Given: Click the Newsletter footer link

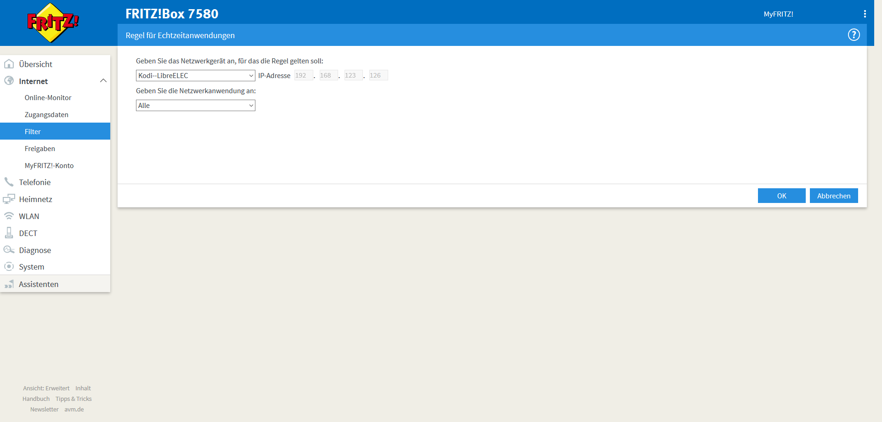Looking at the screenshot, I should click(x=44, y=409).
